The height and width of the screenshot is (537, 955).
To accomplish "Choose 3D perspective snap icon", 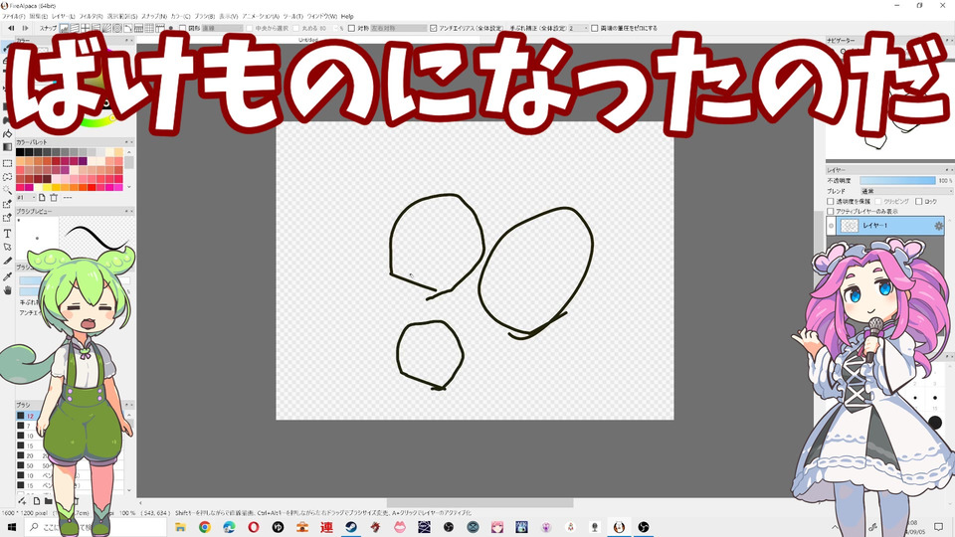I will click(x=138, y=28).
